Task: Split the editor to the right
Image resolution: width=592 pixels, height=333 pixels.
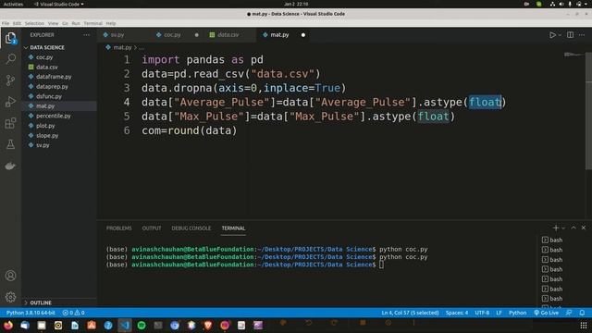Action: [570, 35]
